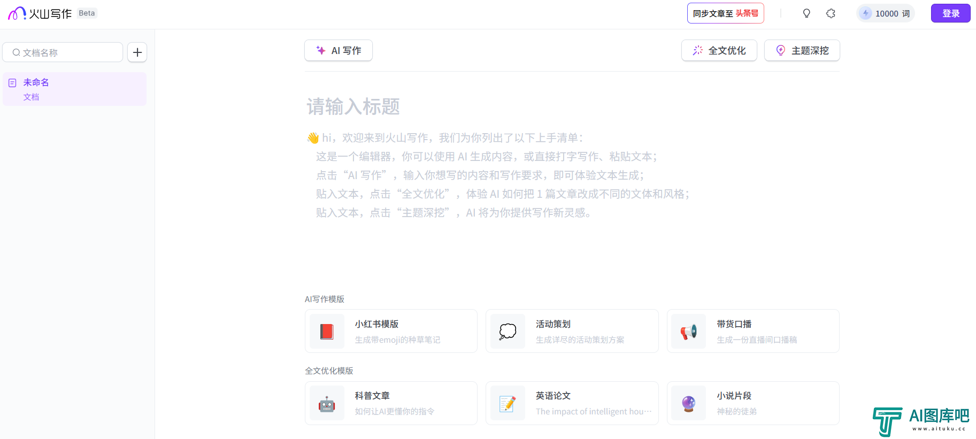The image size is (976, 439).
Task: Click the Beta badge
Action: (x=87, y=13)
